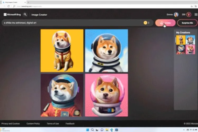198x132 pixels.
Task: Open a new browser tab with plus button
Action: [29, 2]
